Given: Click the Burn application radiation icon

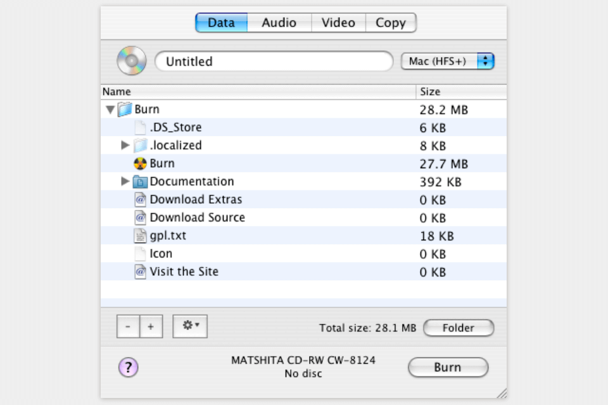Looking at the screenshot, I should tap(141, 164).
